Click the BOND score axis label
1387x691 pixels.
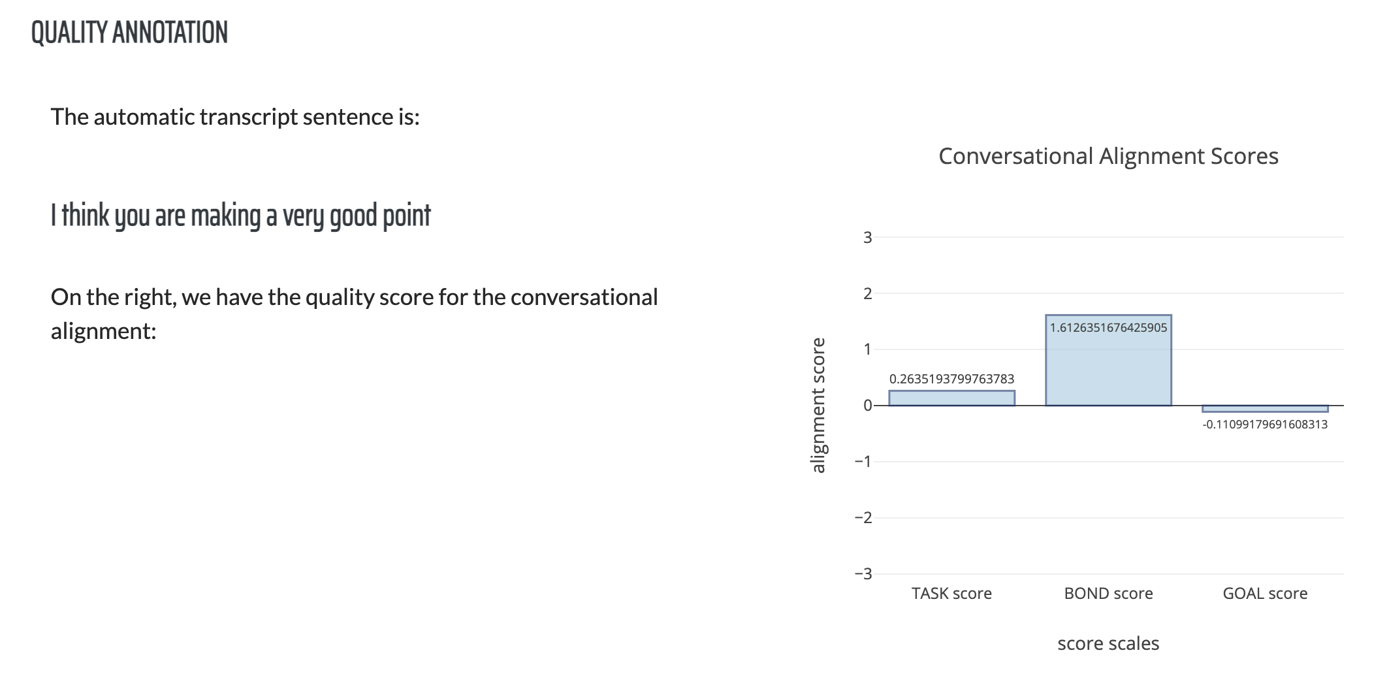click(x=1108, y=593)
